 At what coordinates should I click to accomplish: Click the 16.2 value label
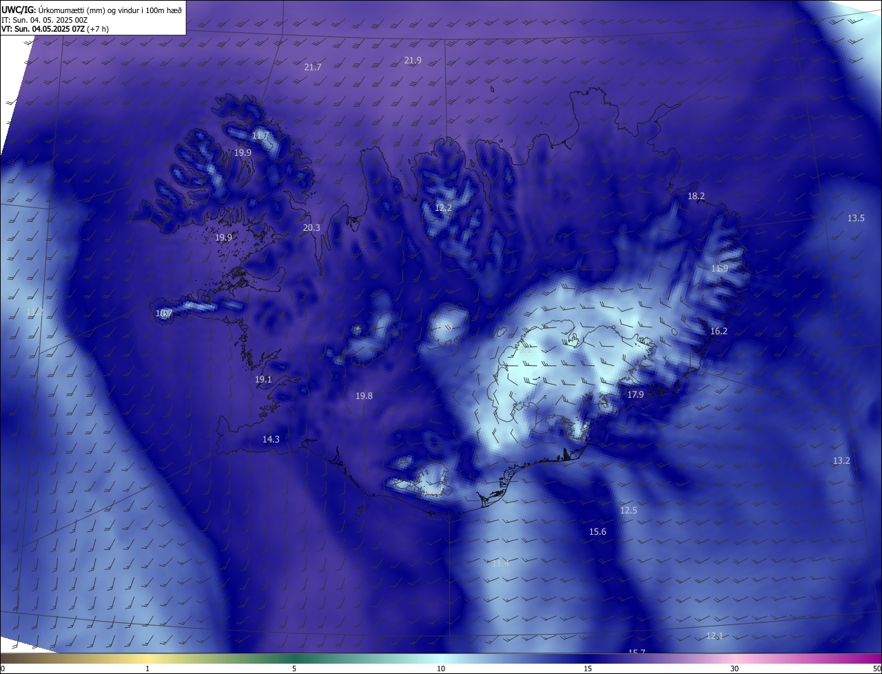point(719,331)
